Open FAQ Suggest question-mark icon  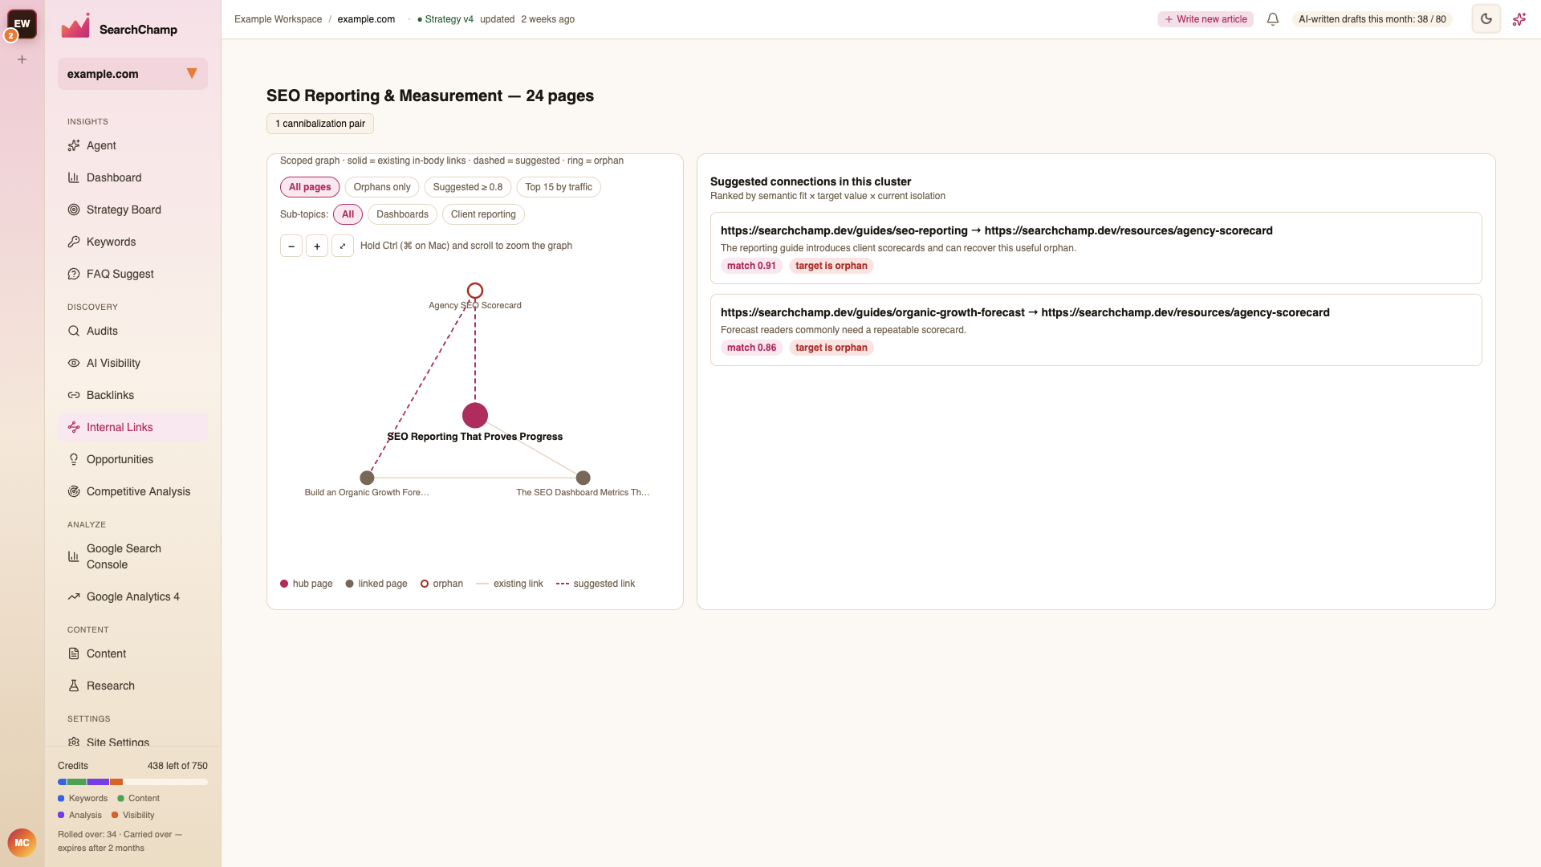click(74, 274)
